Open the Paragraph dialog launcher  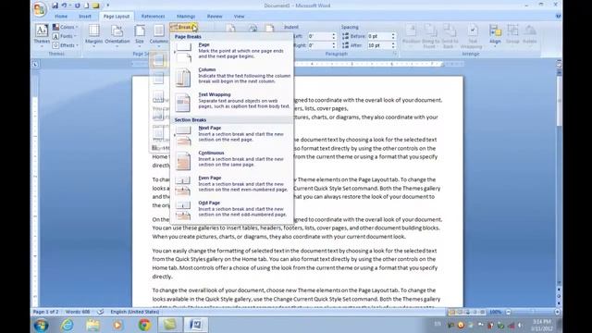coord(395,54)
